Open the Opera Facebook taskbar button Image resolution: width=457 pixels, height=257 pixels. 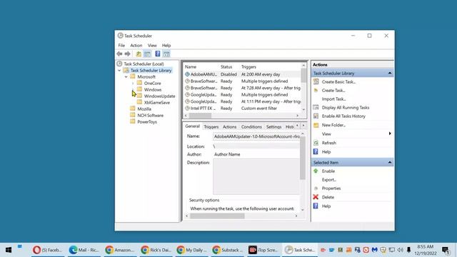coord(48,250)
